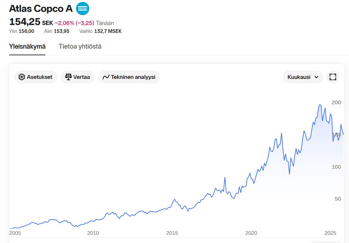
Task: Click the Vertaa compare scale icon
Action: pos(68,77)
